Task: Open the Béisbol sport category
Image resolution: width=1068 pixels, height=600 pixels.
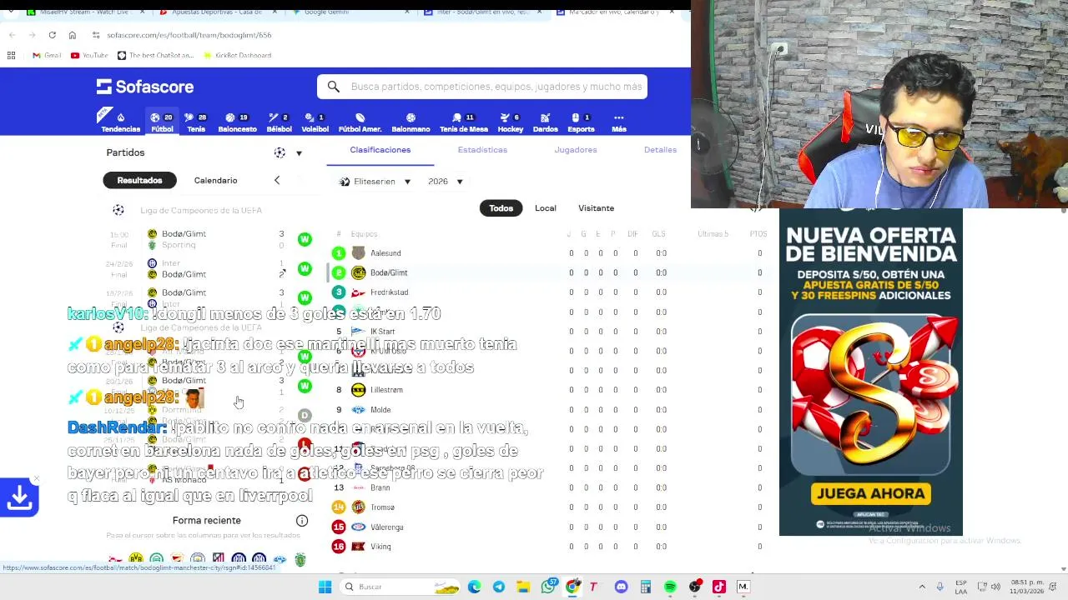Action: (279, 122)
